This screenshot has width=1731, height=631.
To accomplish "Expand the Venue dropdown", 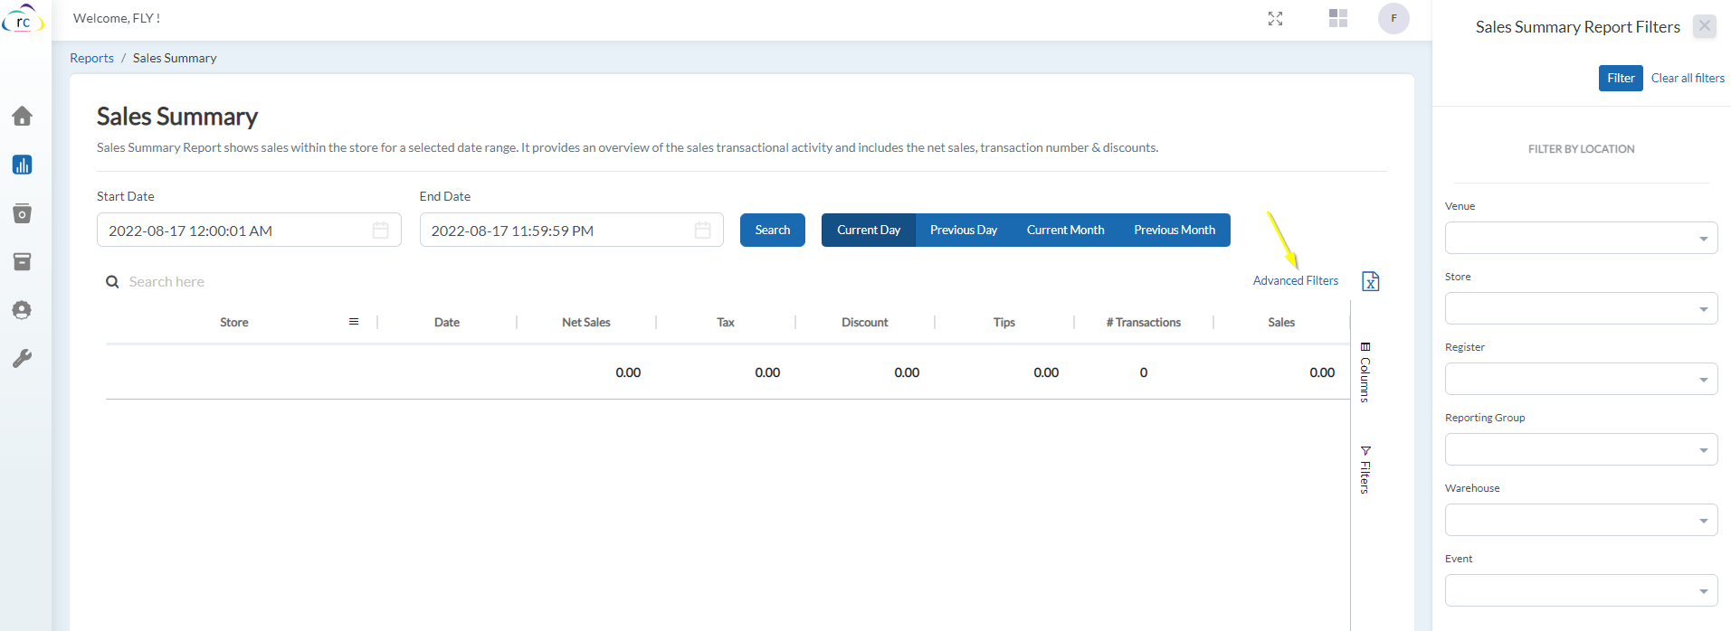I will click(x=1581, y=238).
